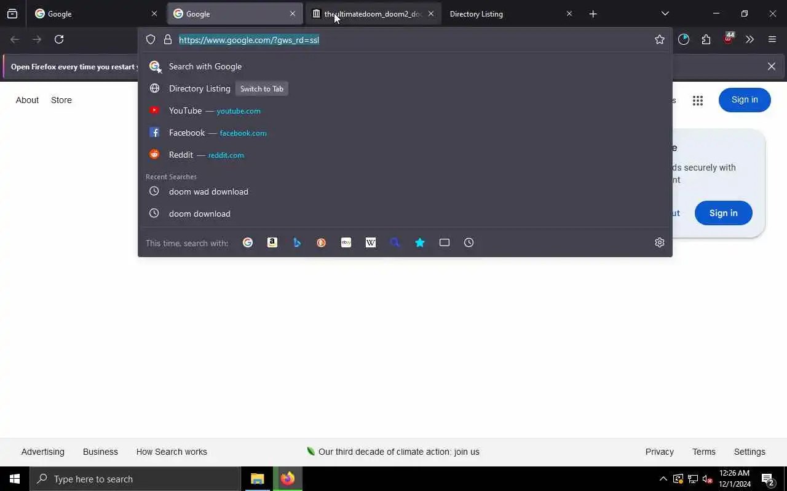Screen dimensions: 787x491
Task: Open the Extensions puzzle icon
Action: pyautogui.click(x=706, y=39)
